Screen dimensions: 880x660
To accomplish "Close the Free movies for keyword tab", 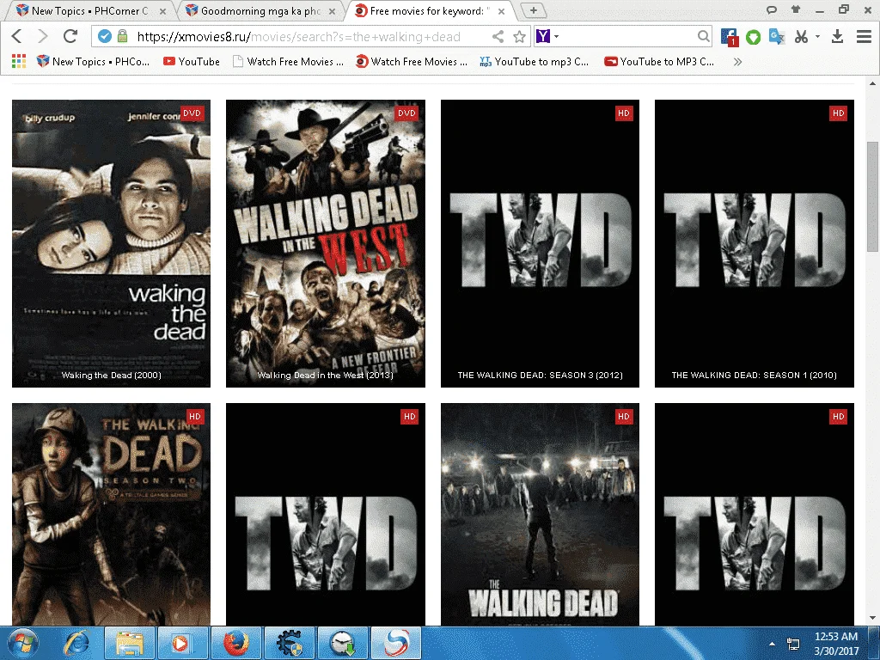I will (x=501, y=11).
